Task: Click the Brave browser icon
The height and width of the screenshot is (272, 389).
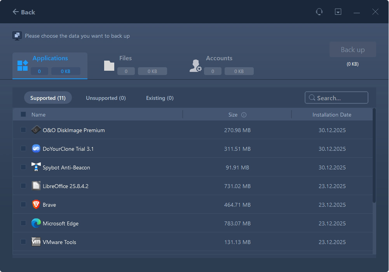Action: [36, 204]
